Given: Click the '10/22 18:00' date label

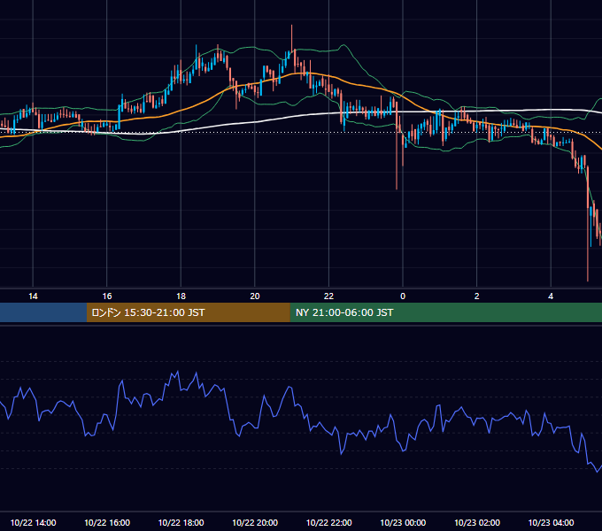Looking at the screenshot, I should pos(181,522).
